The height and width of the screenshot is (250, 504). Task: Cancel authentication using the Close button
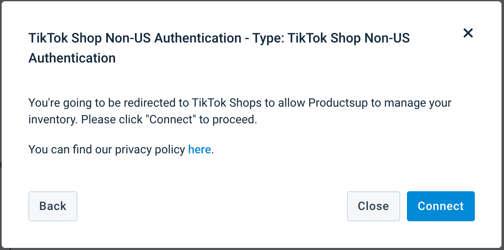click(x=373, y=206)
